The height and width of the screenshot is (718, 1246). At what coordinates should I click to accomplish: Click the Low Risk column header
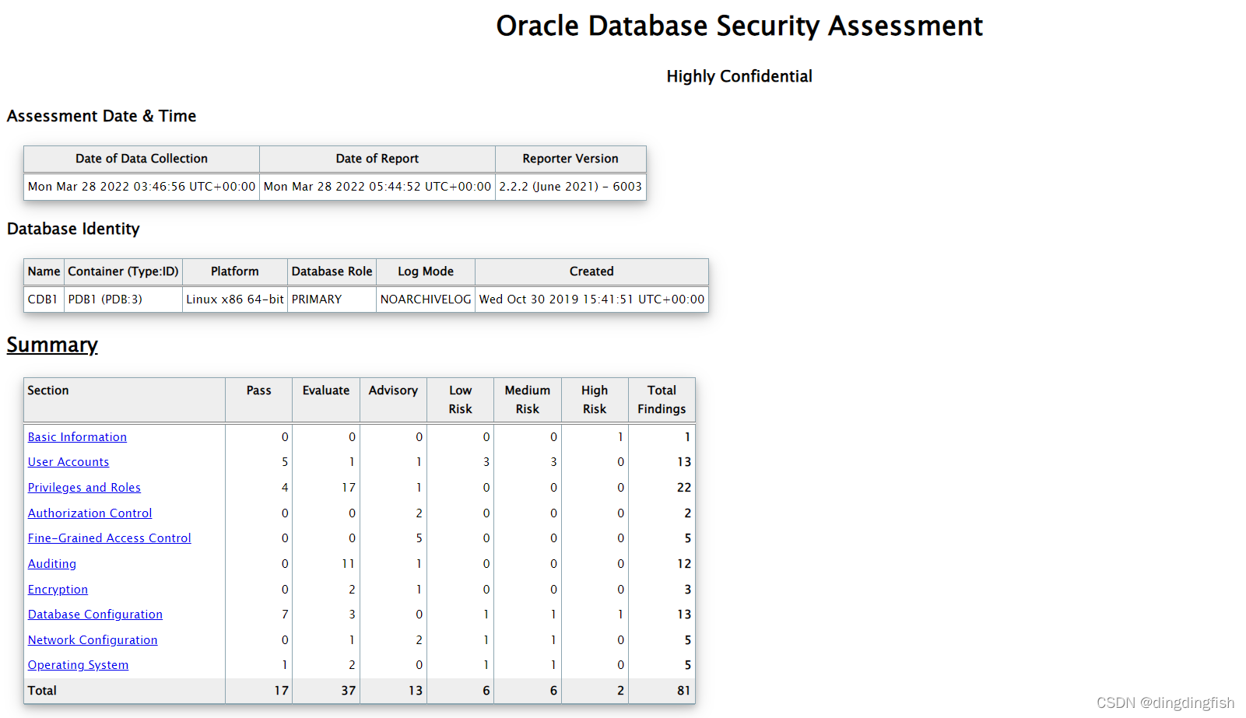[x=460, y=400]
